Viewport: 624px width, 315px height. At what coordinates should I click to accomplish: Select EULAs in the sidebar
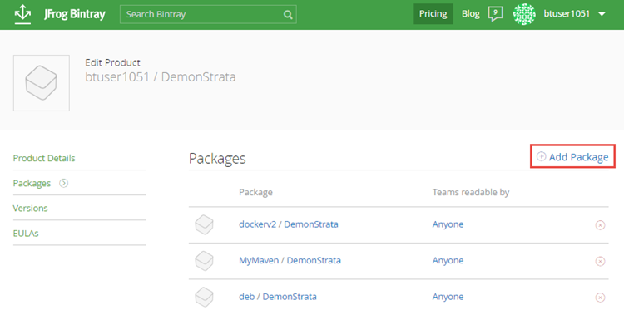coord(26,233)
